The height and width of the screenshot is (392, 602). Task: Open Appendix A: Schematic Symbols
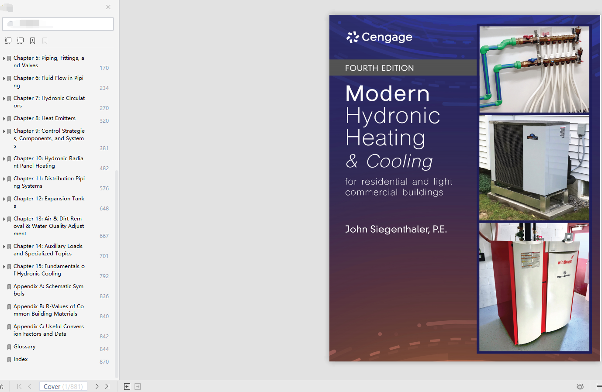click(48, 290)
